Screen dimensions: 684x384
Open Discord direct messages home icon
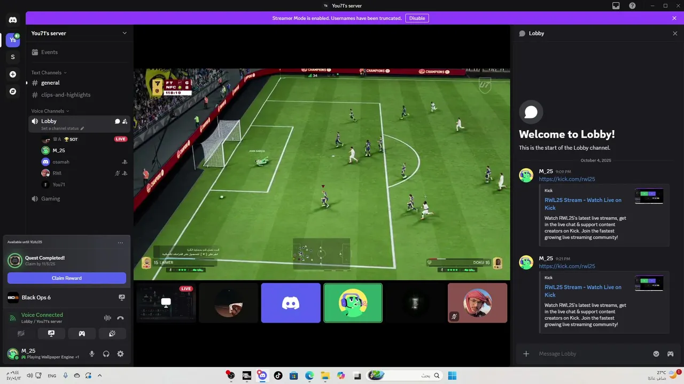point(13,20)
